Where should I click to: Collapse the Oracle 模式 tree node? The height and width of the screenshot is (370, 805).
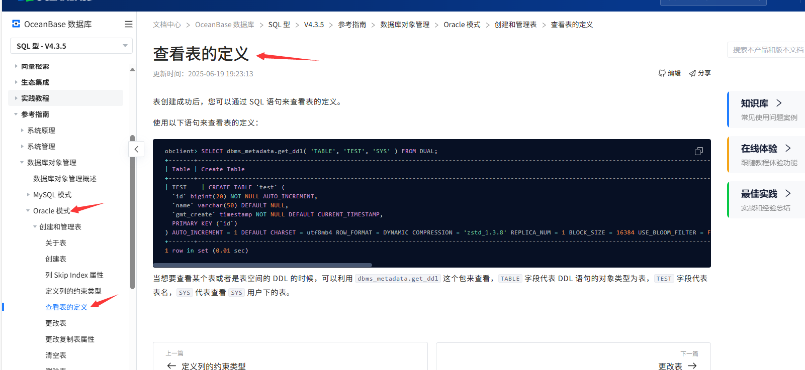(28, 211)
